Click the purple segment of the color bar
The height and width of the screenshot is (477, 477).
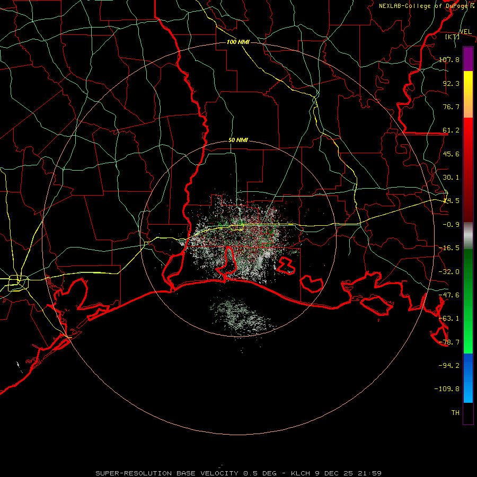[468, 59]
